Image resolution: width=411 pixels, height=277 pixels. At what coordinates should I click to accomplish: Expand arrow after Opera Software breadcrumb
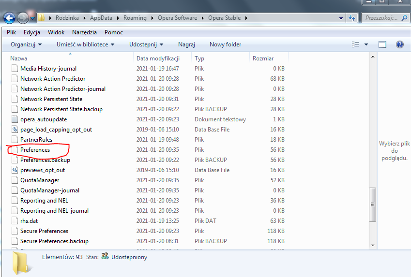click(x=203, y=18)
